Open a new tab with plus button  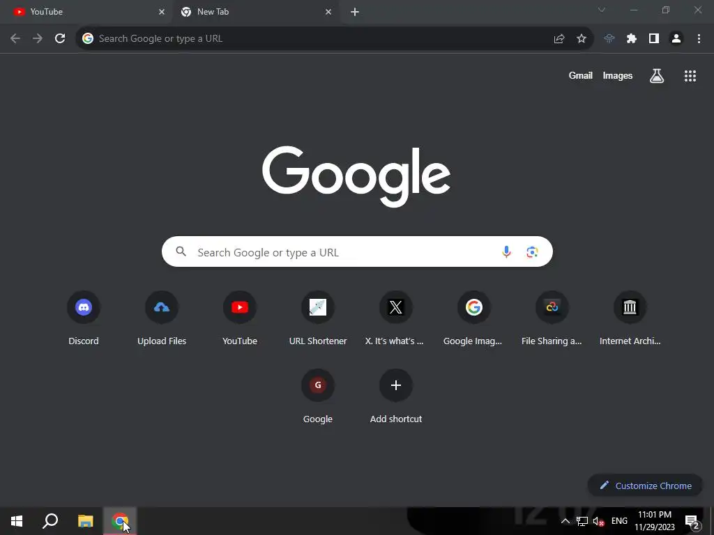click(355, 12)
